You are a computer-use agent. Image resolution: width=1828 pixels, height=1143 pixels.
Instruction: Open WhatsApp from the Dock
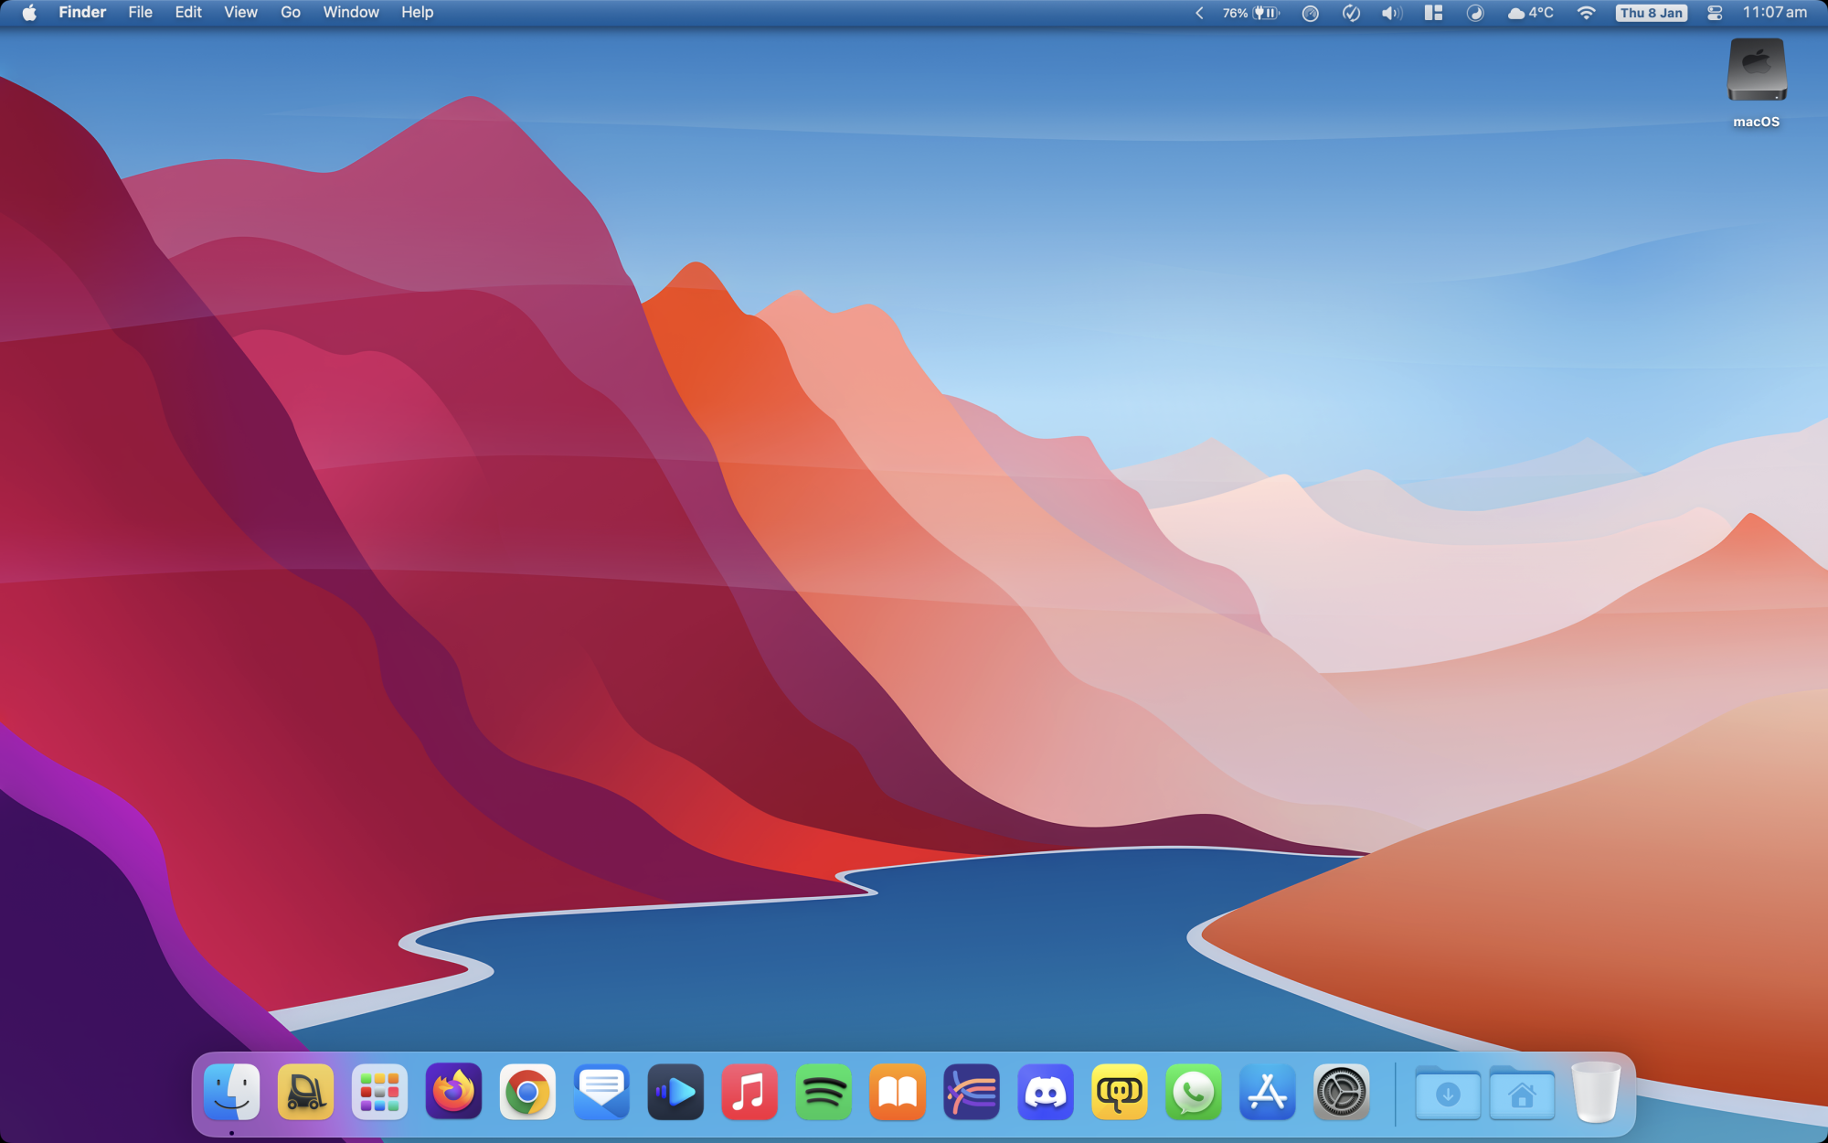point(1195,1091)
